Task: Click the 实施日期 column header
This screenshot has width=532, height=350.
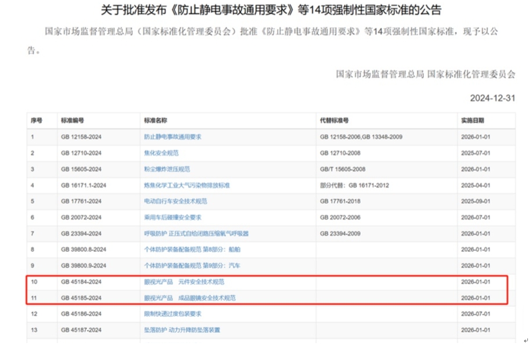Action: [x=472, y=121]
